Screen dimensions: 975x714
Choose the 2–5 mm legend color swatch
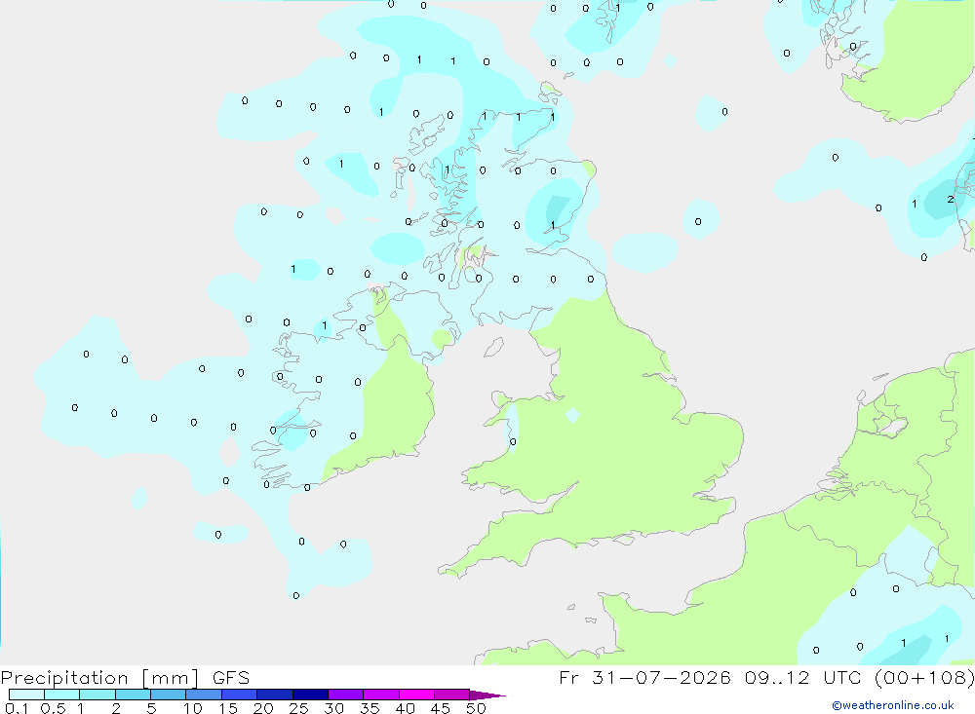(133, 695)
